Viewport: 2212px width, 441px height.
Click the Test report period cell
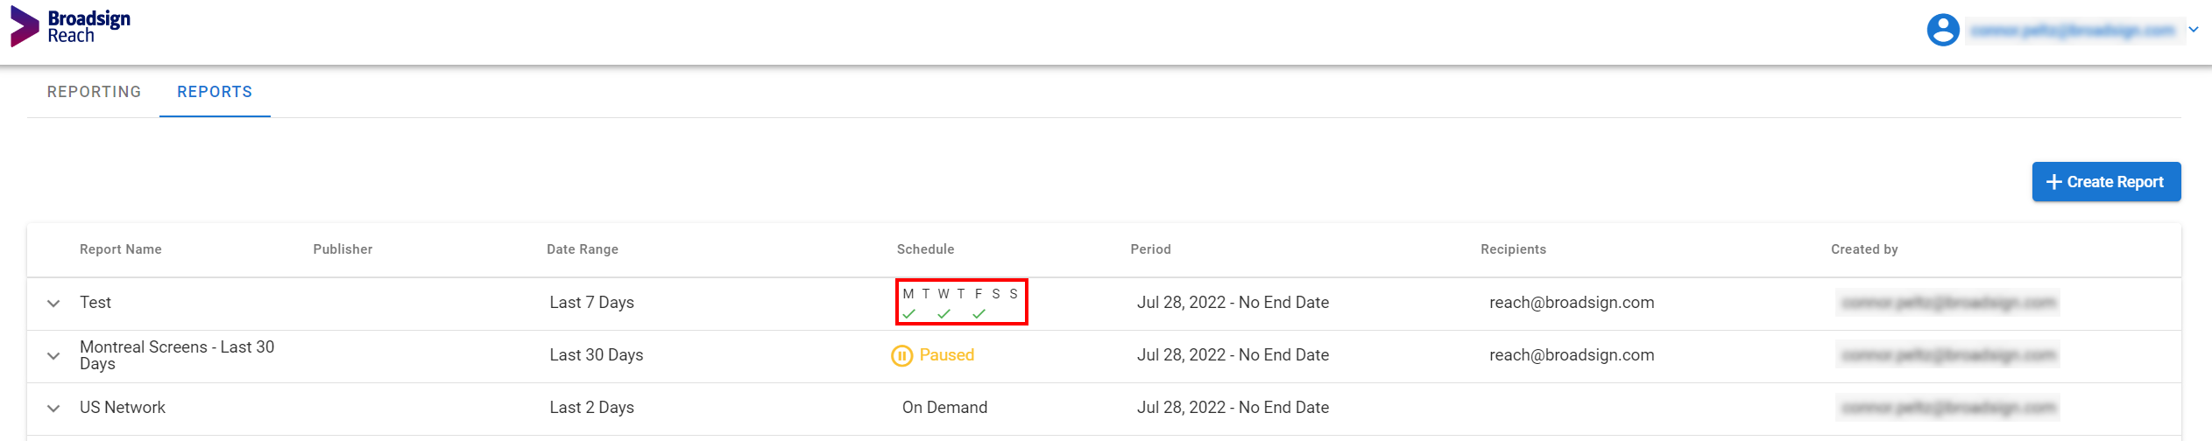(1233, 303)
